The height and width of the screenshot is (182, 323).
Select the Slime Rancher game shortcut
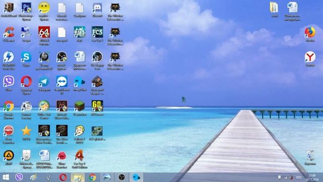[62, 156]
